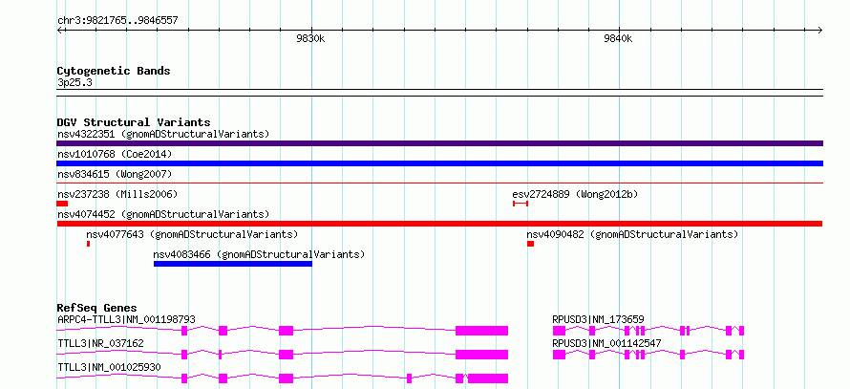Click the nsv4322351 variant label

pos(163,134)
